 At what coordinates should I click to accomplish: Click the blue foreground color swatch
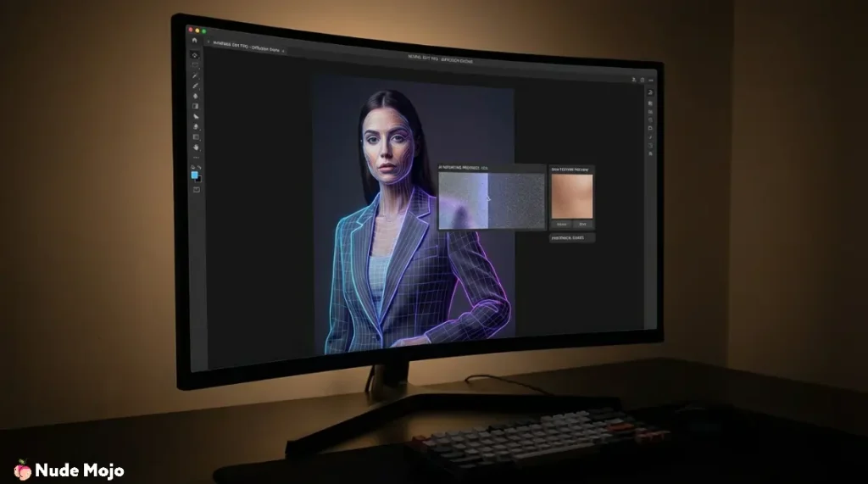pos(195,175)
